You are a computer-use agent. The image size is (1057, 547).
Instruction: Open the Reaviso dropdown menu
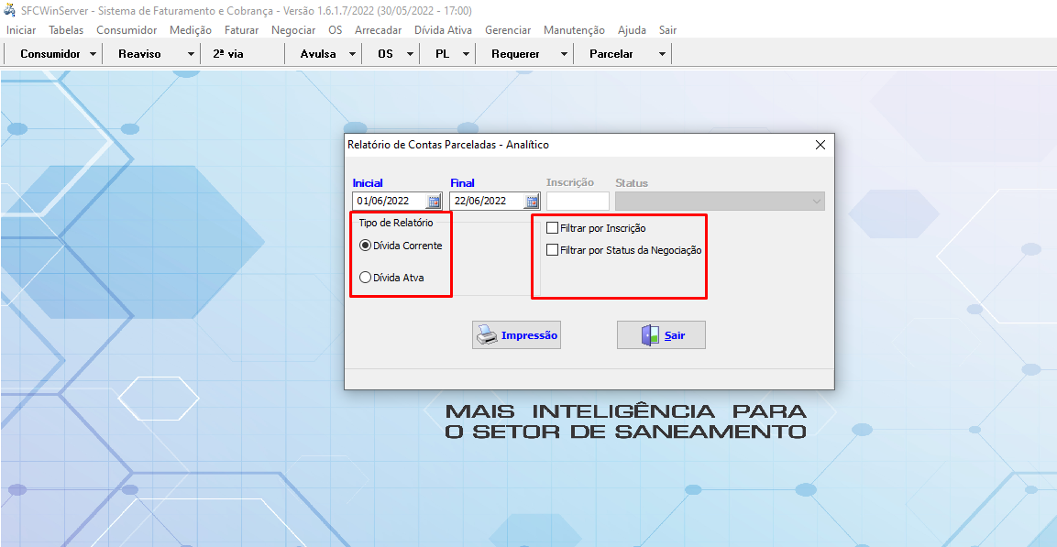click(189, 53)
